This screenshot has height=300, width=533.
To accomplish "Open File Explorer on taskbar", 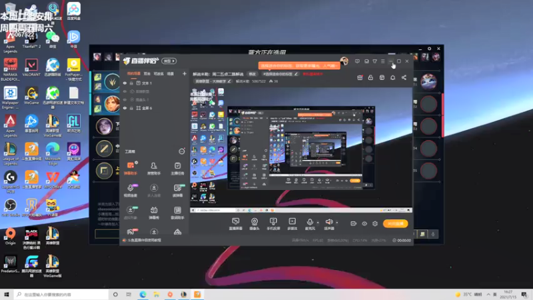I will [157, 294].
